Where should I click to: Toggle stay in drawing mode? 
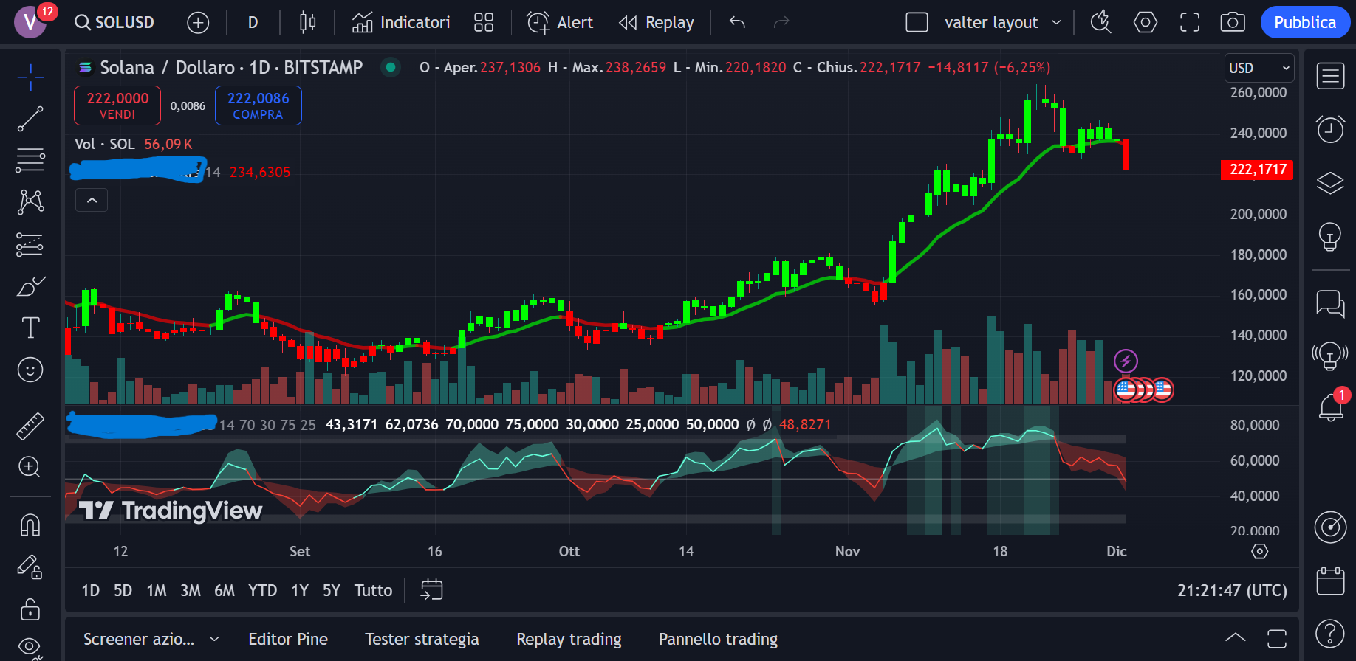pyautogui.click(x=30, y=567)
